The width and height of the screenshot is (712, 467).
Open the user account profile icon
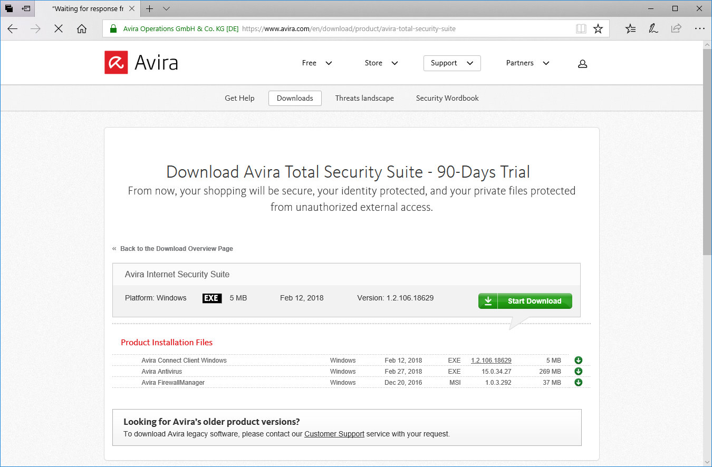point(582,64)
